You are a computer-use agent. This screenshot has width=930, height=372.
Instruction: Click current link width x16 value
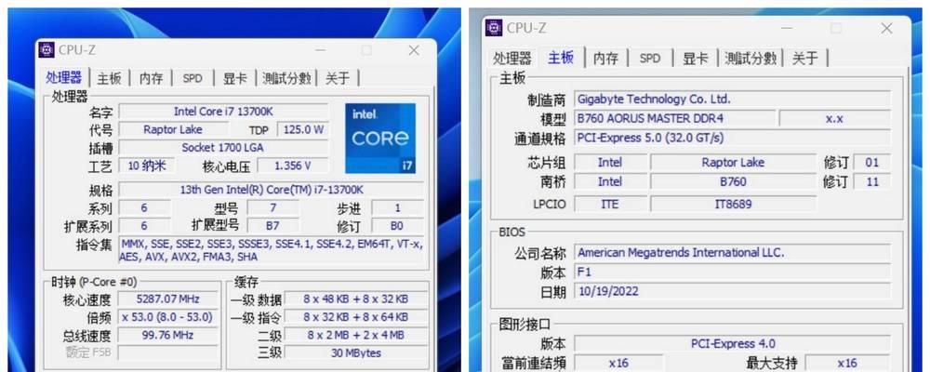618,363
